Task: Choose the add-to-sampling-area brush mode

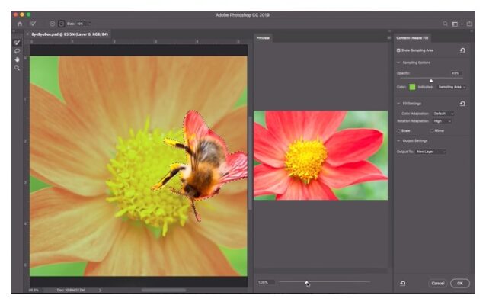Action: pos(53,24)
